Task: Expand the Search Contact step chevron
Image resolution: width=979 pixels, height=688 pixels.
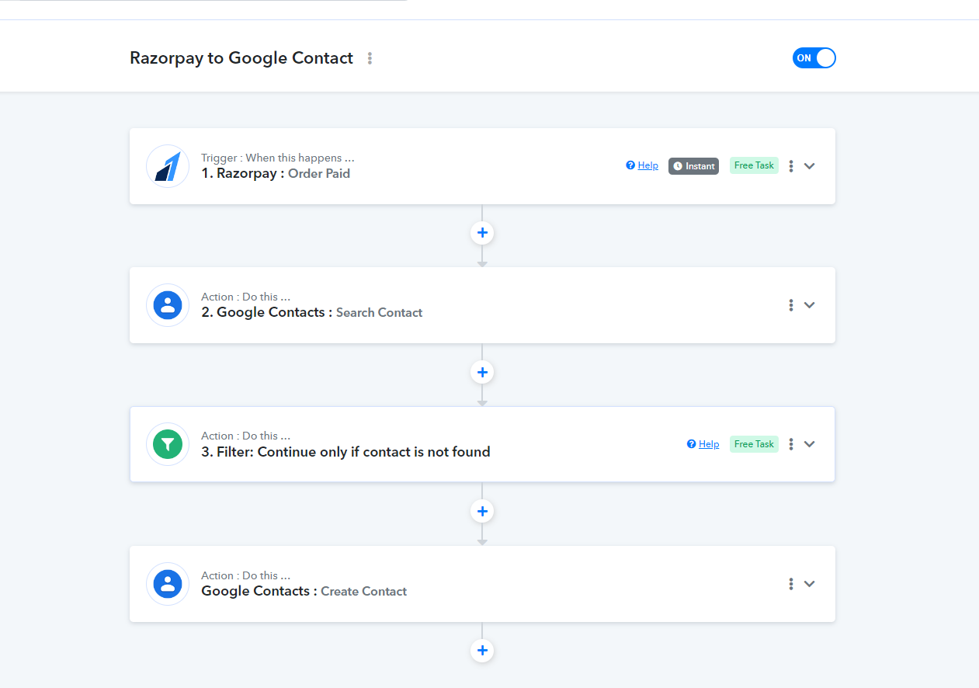Action: pyautogui.click(x=809, y=305)
